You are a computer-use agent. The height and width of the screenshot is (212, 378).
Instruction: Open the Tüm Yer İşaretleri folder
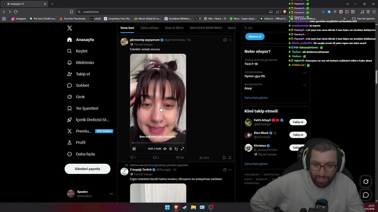[364, 19]
